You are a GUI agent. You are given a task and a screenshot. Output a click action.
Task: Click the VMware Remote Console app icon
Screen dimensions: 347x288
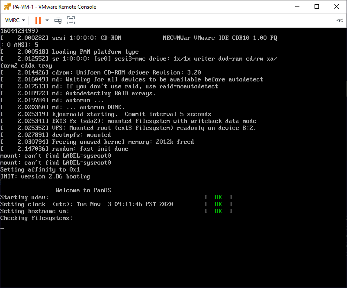7,6
